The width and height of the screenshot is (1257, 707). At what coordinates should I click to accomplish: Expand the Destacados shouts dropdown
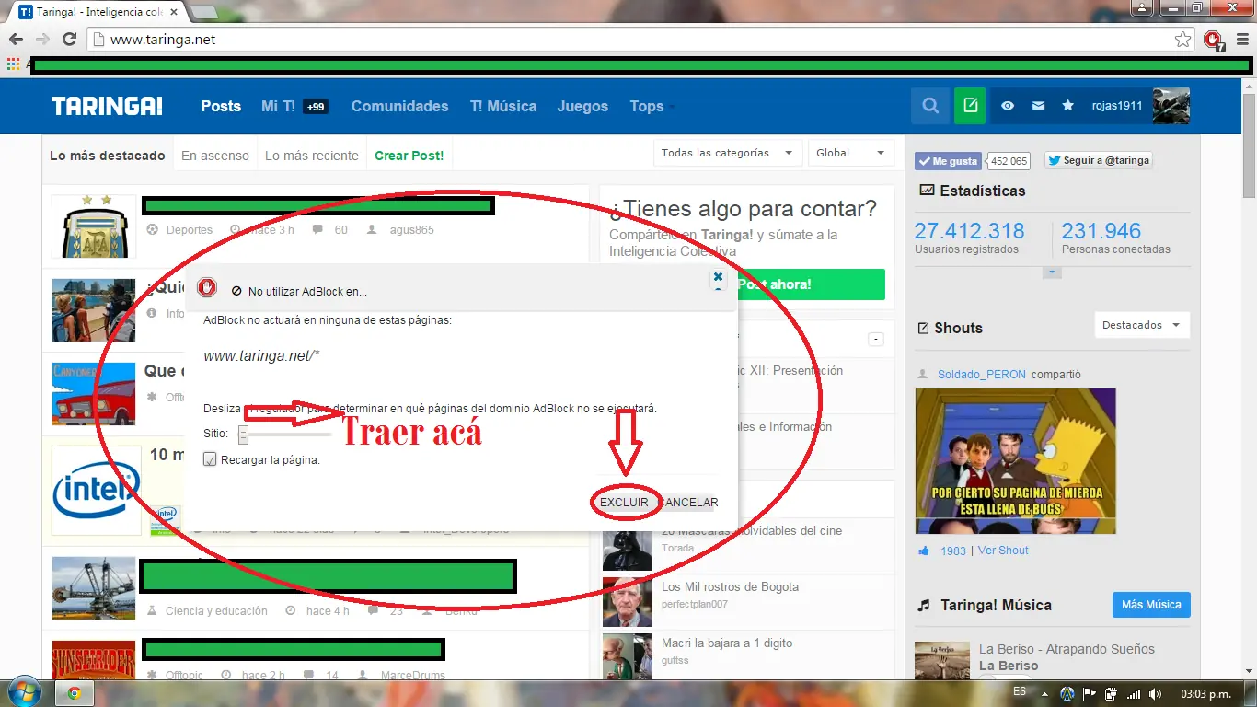click(1141, 325)
